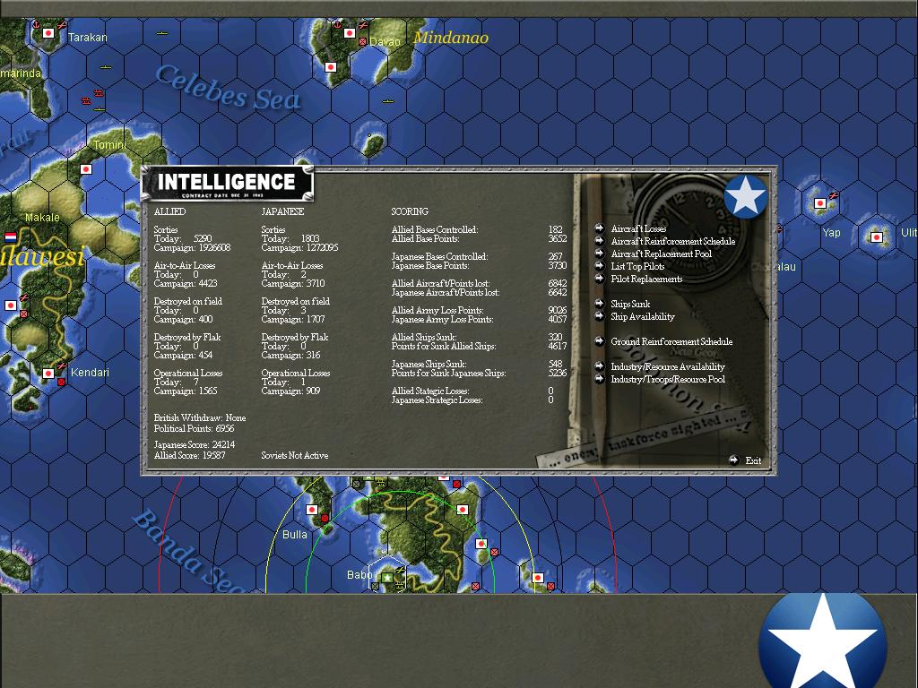Click Japanese sorties Campaign: 1272095
The width and height of the screenshot is (918, 688).
299,247
